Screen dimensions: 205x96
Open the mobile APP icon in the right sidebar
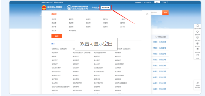197,26
